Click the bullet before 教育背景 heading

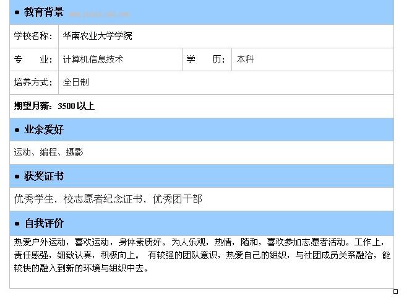17,12
